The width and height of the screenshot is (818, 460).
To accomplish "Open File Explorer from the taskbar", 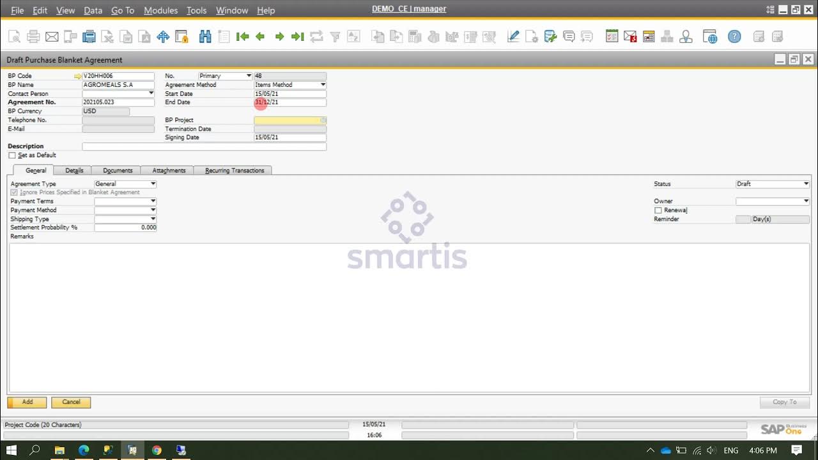I will pyautogui.click(x=59, y=450).
